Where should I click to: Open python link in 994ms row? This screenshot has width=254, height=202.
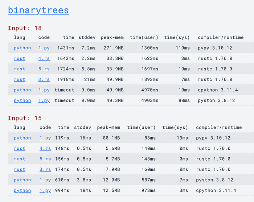[22, 190]
